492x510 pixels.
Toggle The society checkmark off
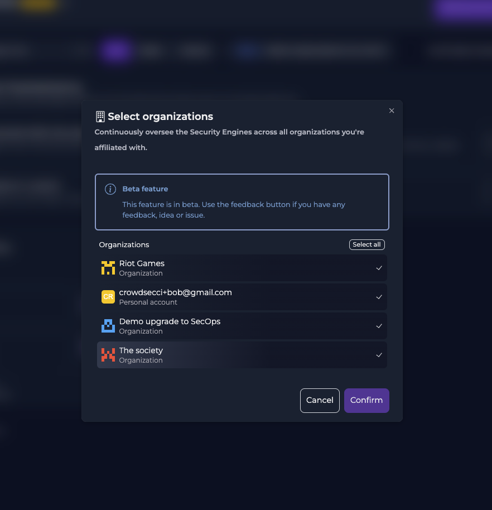[x=379, y=355]
